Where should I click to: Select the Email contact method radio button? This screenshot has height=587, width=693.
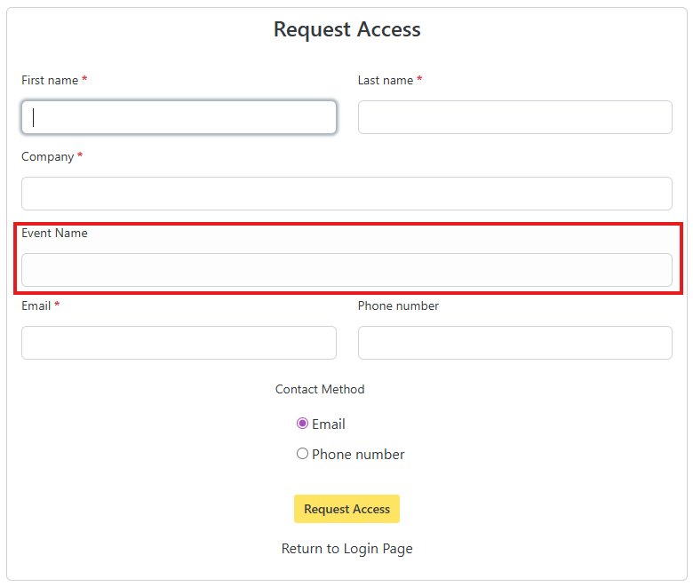(302, 424)
